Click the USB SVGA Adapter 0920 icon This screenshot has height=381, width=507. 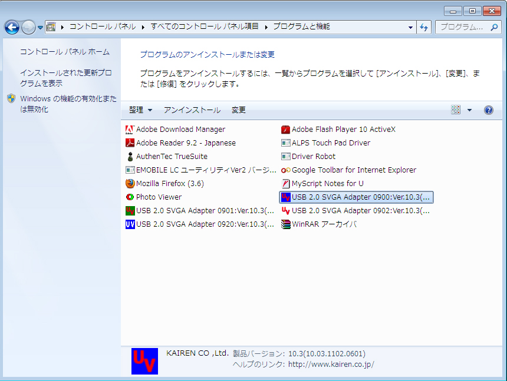130,224
